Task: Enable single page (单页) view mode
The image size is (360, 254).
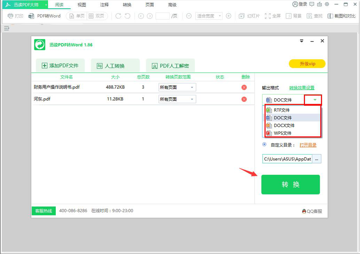Action: (x=76, y=16)
